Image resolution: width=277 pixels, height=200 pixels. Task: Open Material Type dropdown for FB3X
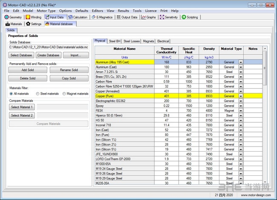(x=241, y=110)
